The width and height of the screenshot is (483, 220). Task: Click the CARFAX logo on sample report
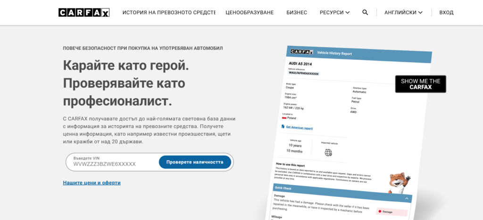tap(302, 52)
